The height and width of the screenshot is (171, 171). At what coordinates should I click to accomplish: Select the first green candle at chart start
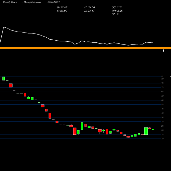[x=4, y=79]
